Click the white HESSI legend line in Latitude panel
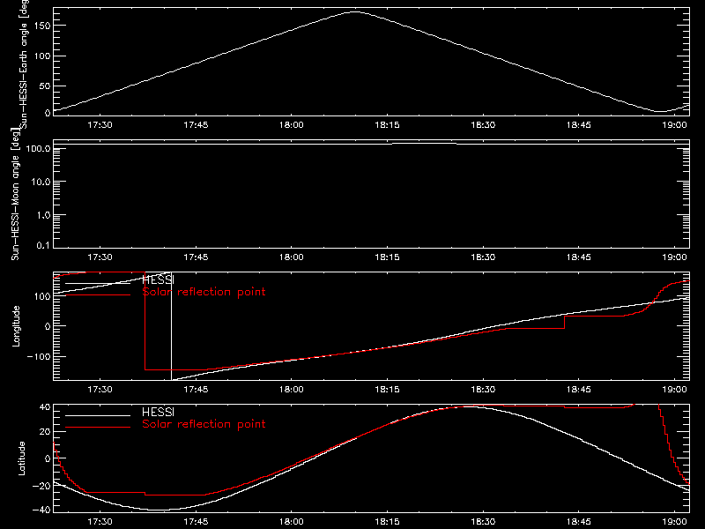 (98, 415)
